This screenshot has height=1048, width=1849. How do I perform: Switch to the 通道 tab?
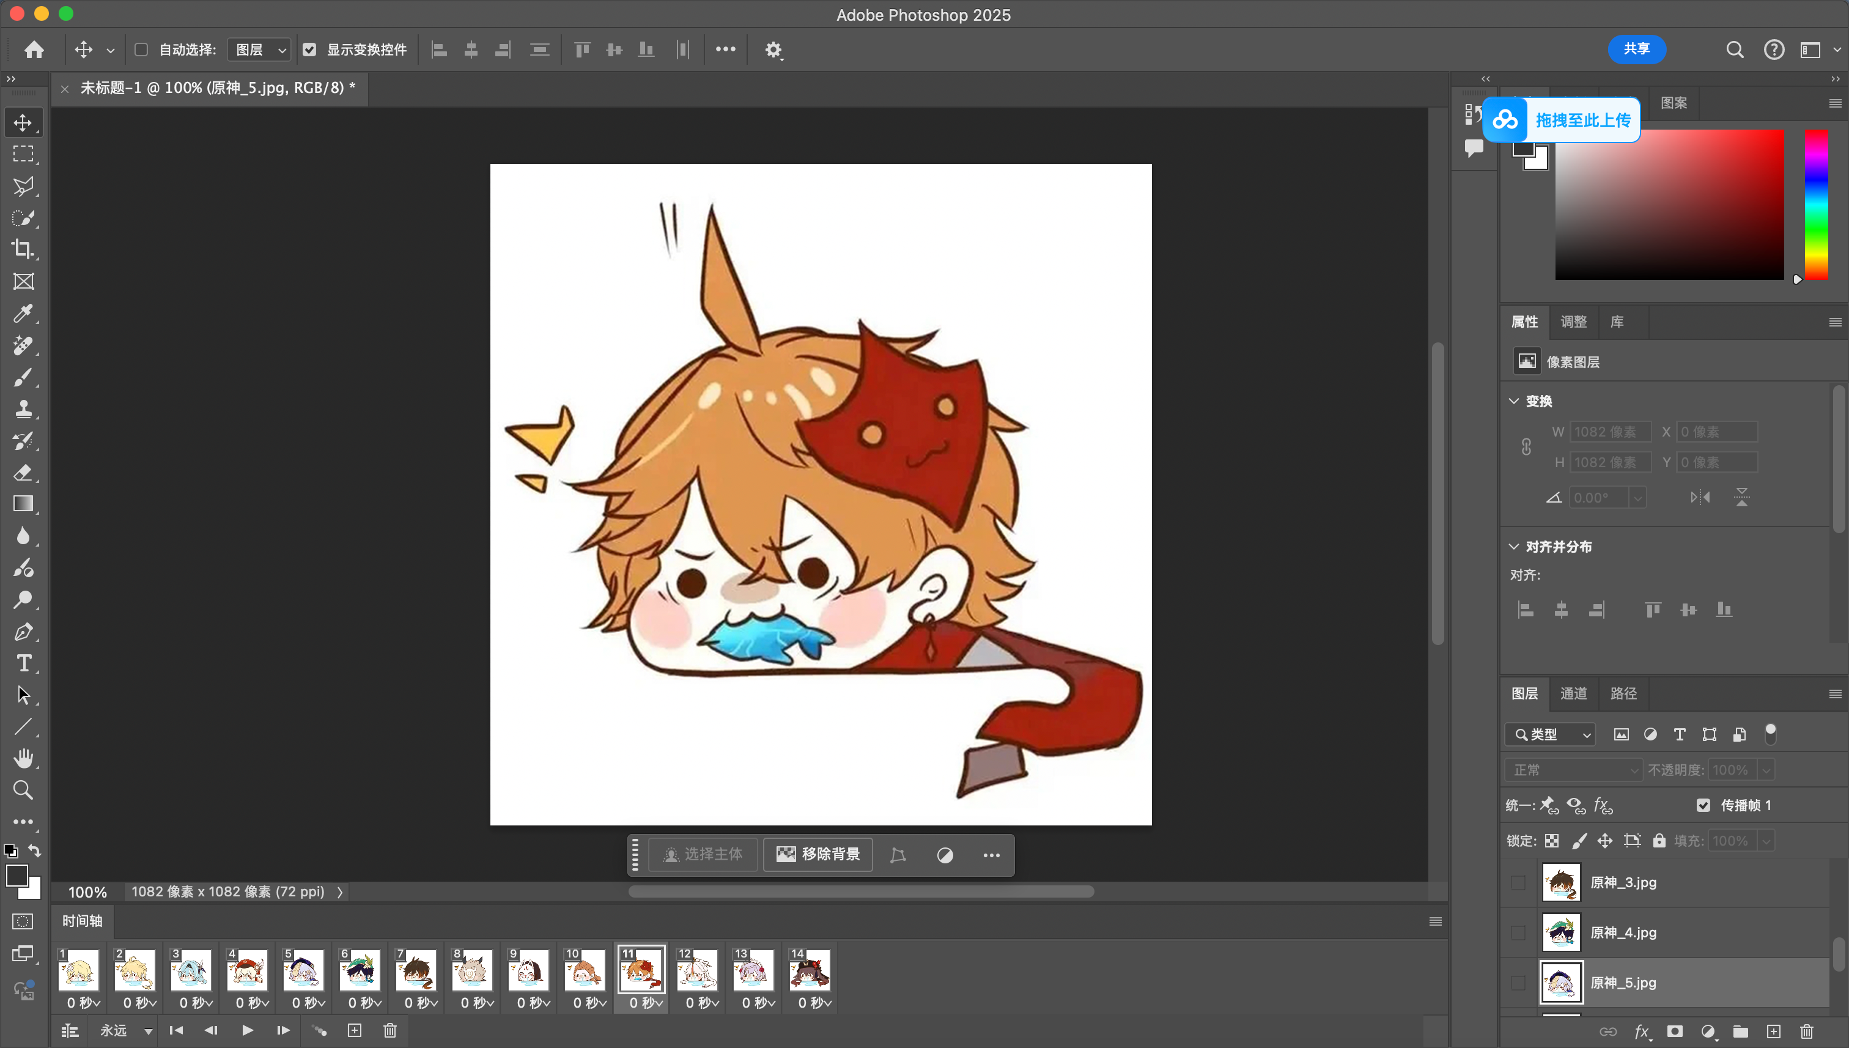1573,693
